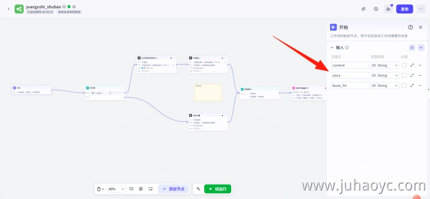Remove the book_fm variable with minus icon

coord(420,85)
